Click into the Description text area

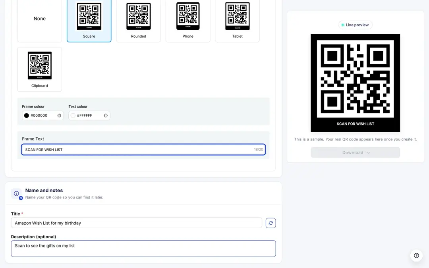[143, 249]
